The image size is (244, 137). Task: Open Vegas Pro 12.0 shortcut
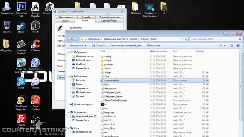pyautogui.click(x=21, y=65)
